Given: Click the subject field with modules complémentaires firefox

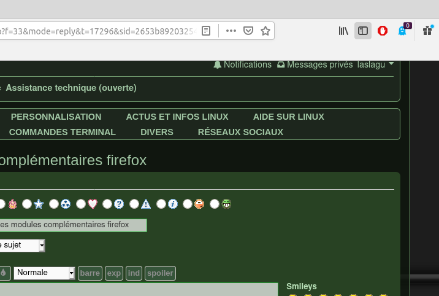Looking at the screenshot, I should [x=74, y=225].
